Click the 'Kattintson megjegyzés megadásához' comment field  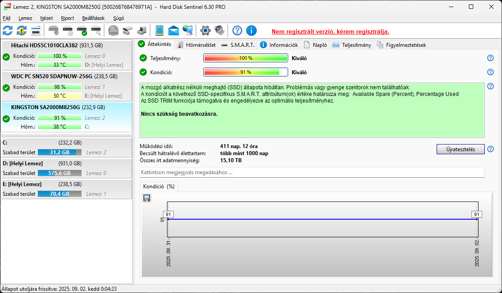[312, 172]
